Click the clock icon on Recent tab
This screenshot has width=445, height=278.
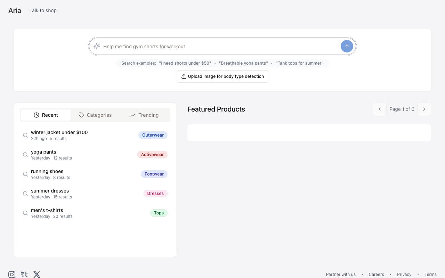point(37,115)
